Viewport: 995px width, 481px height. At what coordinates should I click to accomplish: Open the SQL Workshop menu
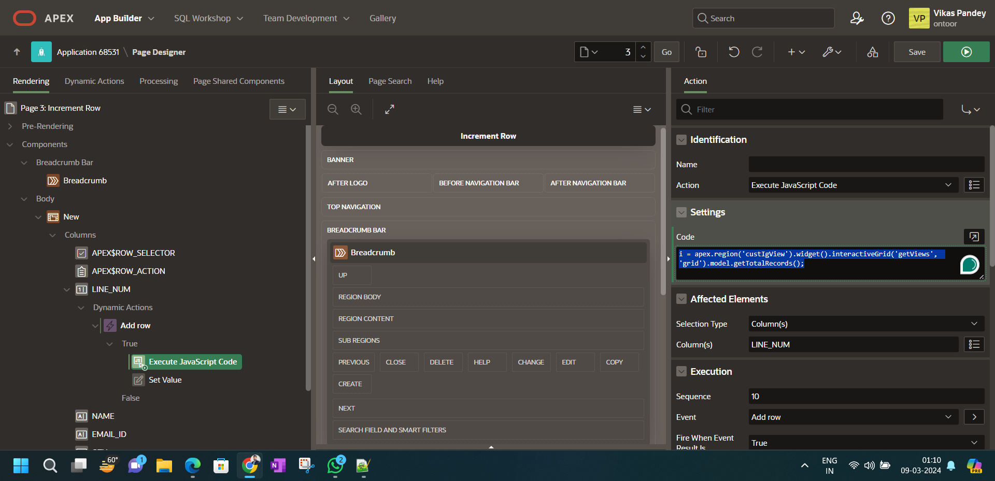click(208, 19)
